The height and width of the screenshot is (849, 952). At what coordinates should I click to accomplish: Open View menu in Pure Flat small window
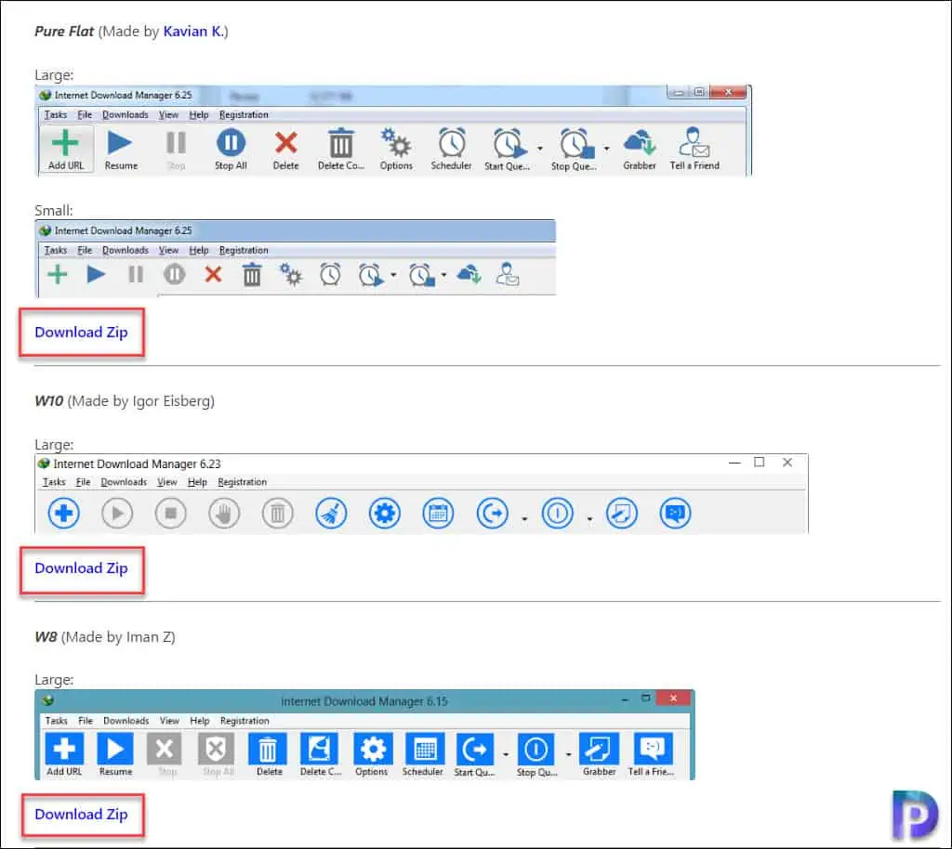tap(169, 250)
